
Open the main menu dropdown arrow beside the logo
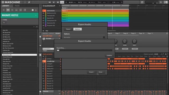click(x=25, y=2)
